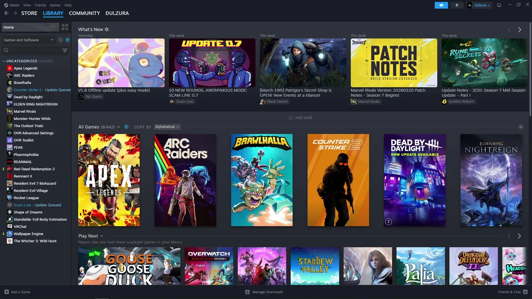Select Monster Hunter Wilds in list
Image resolution: width=532 pixels, height=299 pixels.
[x=32, y=119]
